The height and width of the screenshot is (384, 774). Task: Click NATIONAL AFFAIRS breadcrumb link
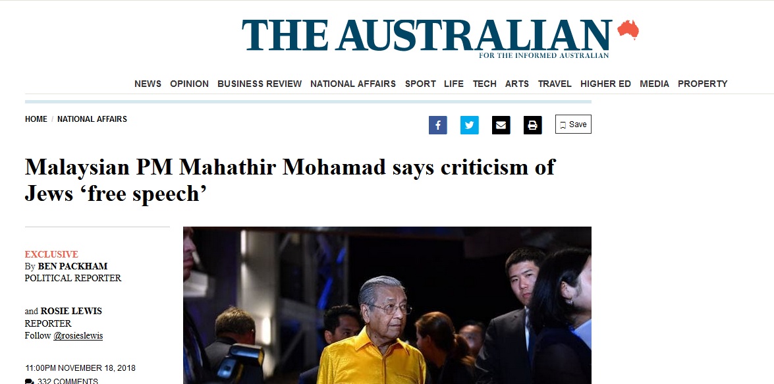(x=92, y=119)
